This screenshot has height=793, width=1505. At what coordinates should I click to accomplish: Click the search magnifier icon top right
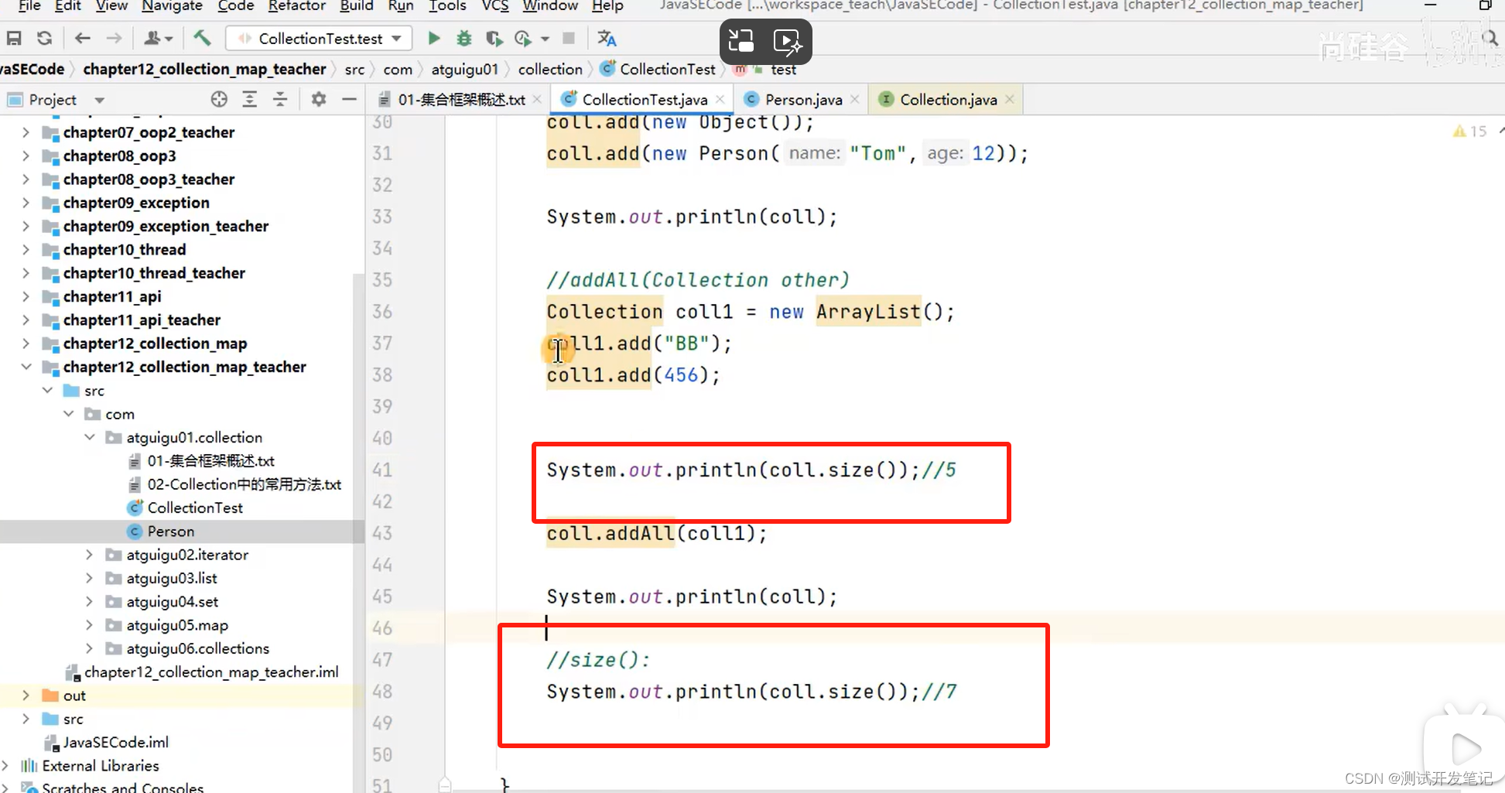pos(1490,38)
